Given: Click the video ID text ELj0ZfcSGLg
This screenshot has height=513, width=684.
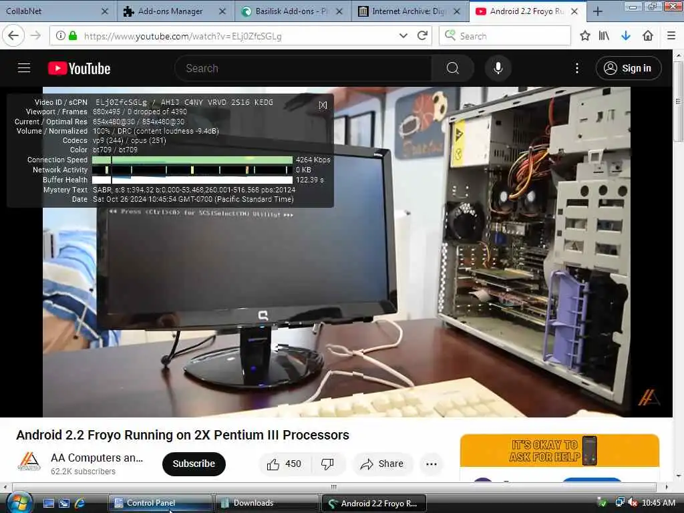Looking at the screenshot, I should tap(122, 102).
